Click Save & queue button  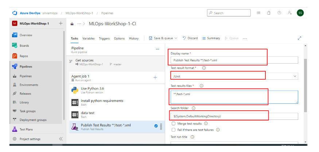[x=161, y=38]
